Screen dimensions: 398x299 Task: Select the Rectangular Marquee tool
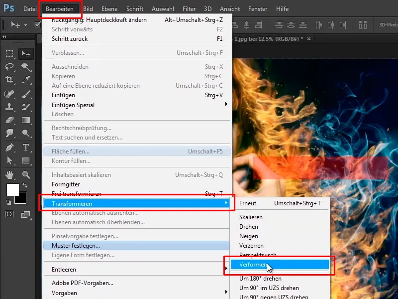coord(9,54)
